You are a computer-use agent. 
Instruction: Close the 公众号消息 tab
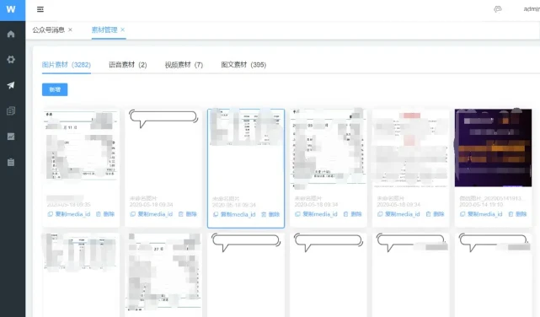coord(70,30)
